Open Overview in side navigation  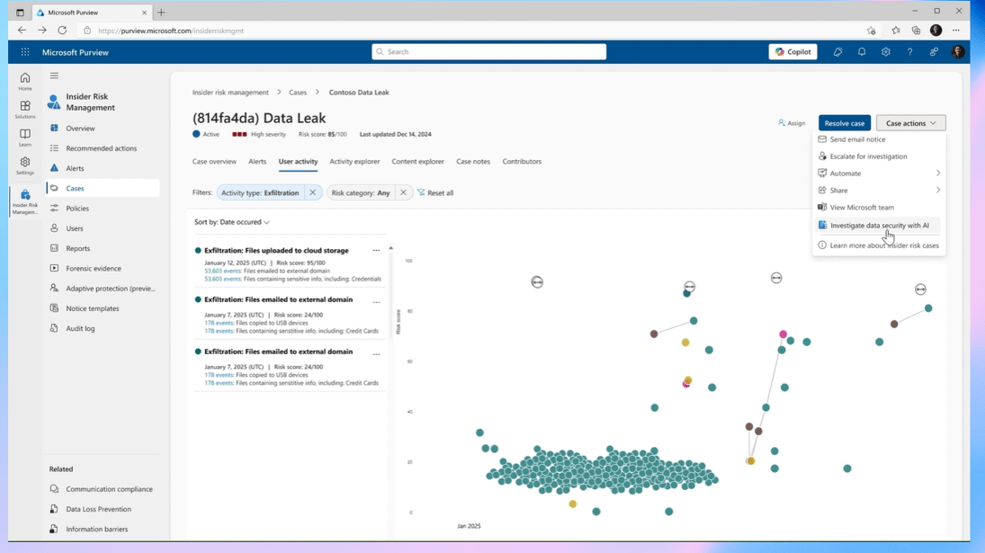tap(80, 128)
